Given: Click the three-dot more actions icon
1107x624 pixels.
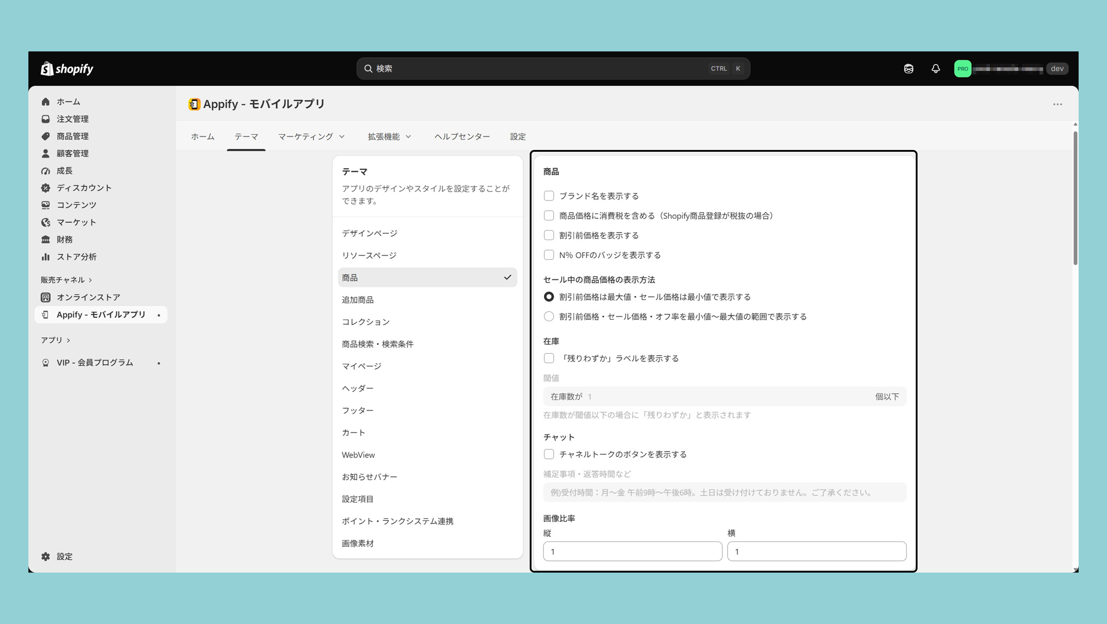Looking at the screenshot, I should 1057,104.
